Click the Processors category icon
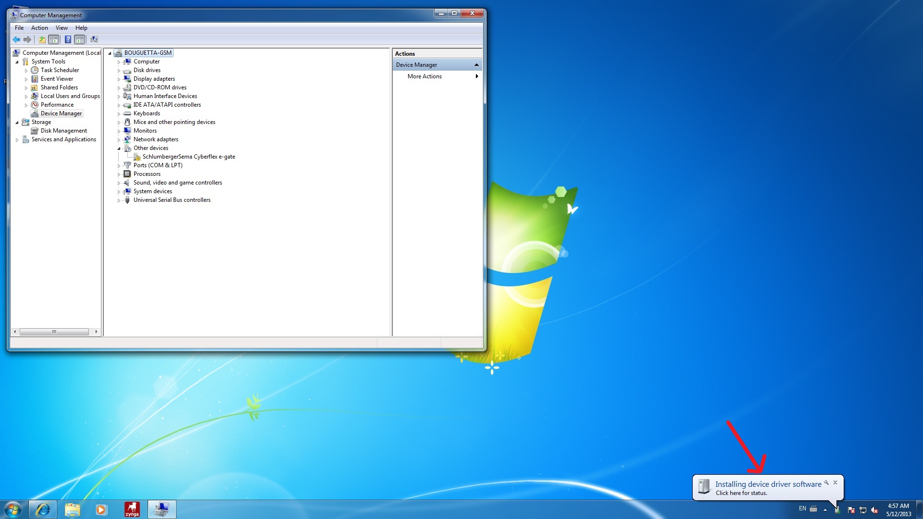 [x=127, y=174]
